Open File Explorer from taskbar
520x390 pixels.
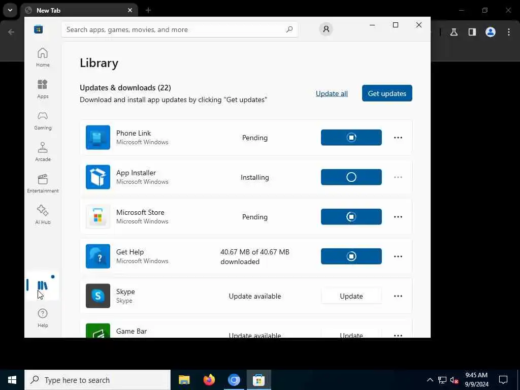[x=184, y=380]
